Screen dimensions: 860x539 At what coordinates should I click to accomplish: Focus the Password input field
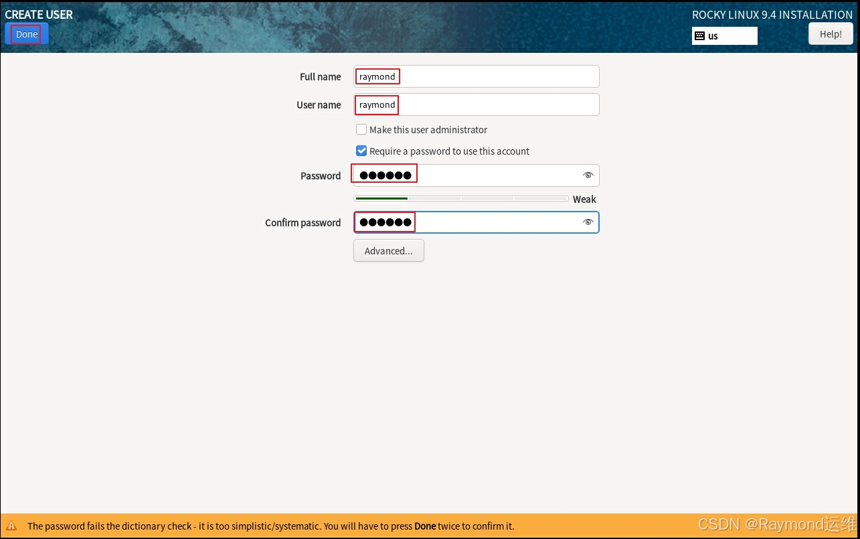(x=477, y=175)
